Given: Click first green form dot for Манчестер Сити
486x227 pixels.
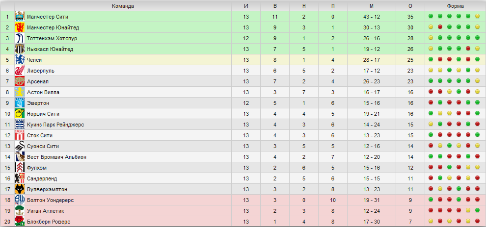Looking at the screenshot, I should point(431,16).
